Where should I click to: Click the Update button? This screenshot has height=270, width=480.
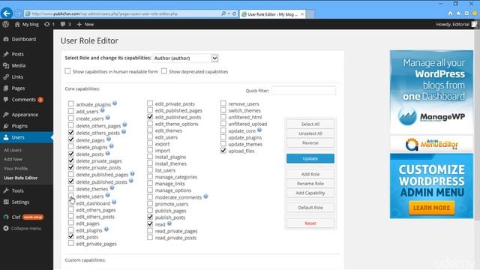(310, 158)
